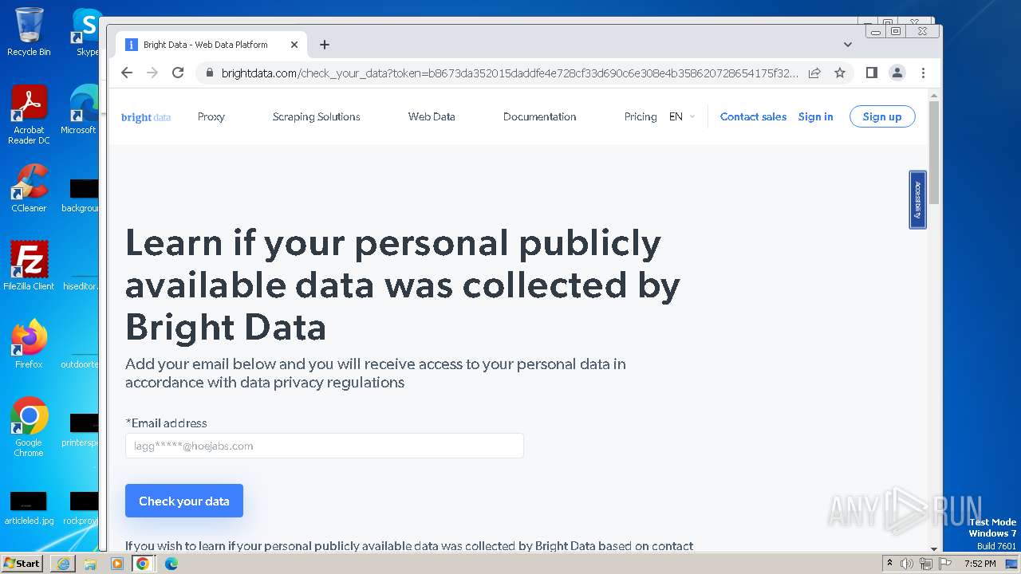Click the Chrome taskbar button
The height and width of the screenshot is (574, 1021).
[143, 564]
